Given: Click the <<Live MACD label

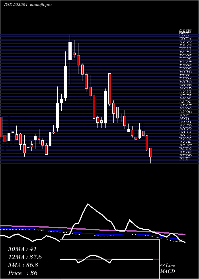Looking at the screenshot, I should (x=168, y=269).
